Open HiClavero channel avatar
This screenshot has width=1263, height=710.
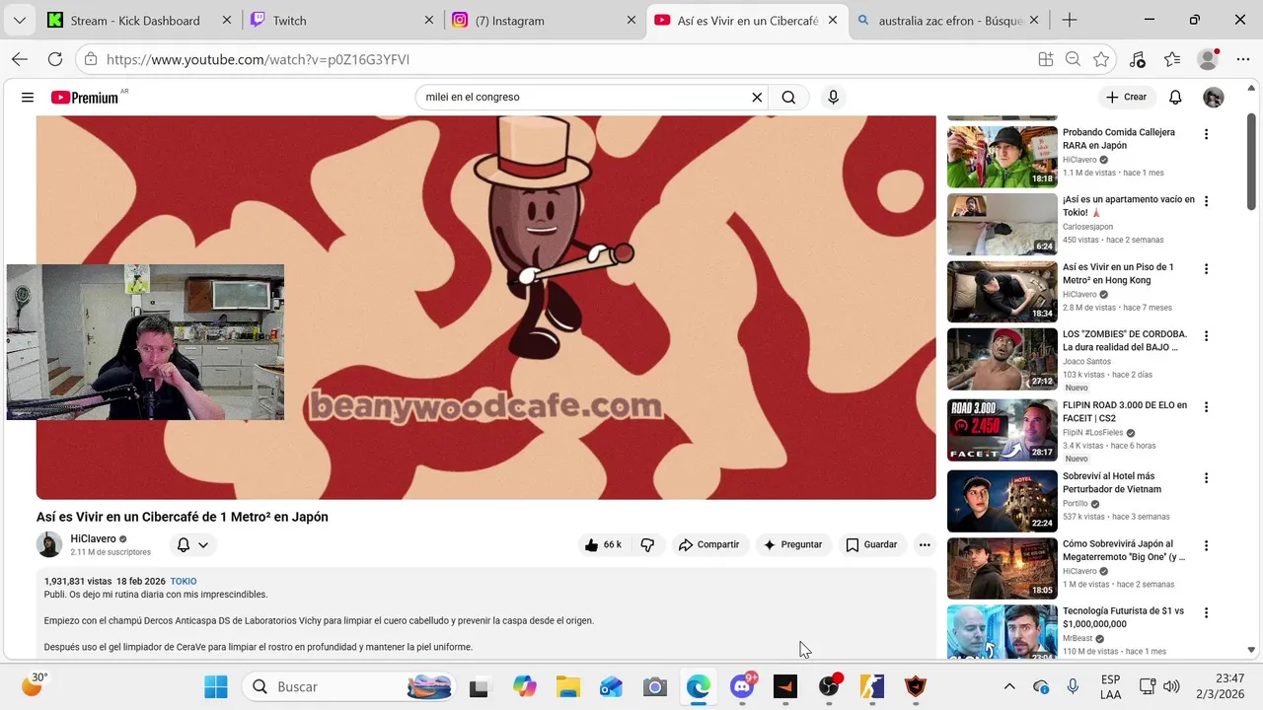click(49, 544)
